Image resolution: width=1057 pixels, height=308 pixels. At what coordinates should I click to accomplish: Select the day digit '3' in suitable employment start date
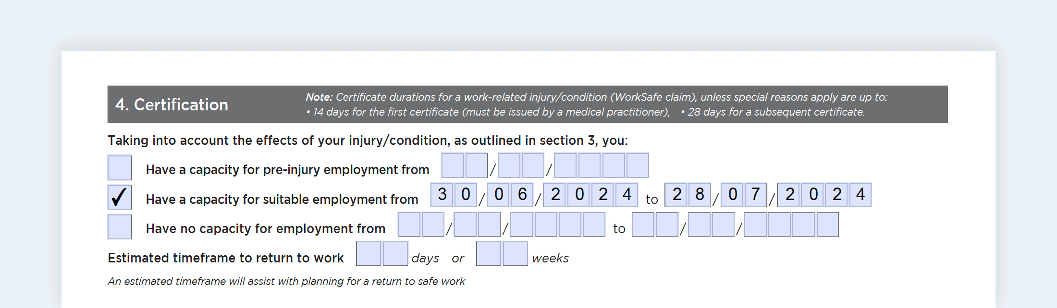(x=442, y=195)
